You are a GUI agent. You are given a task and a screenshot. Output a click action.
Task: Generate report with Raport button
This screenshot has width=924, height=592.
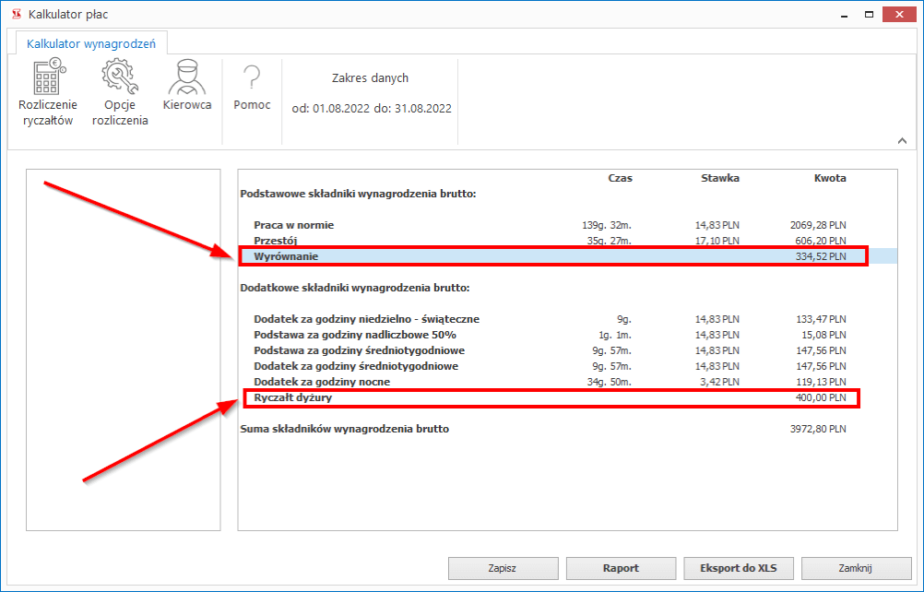point(621,568)
